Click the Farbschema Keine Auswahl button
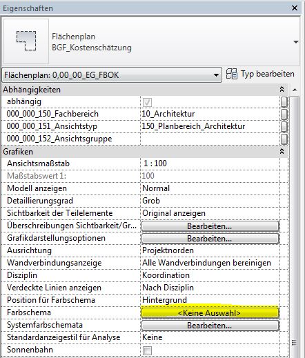The height and width of the screenshot is (358, 305). (x=210, y=313)
